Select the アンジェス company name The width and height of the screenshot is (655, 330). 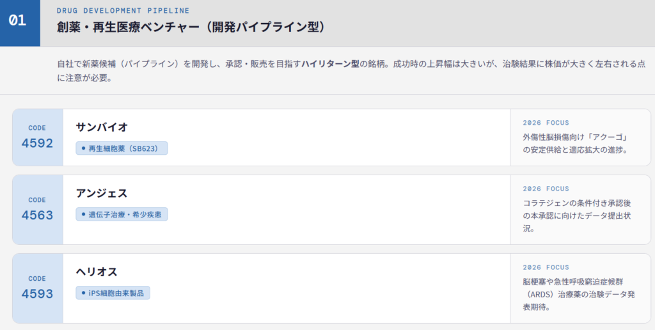tap(102, 192)
